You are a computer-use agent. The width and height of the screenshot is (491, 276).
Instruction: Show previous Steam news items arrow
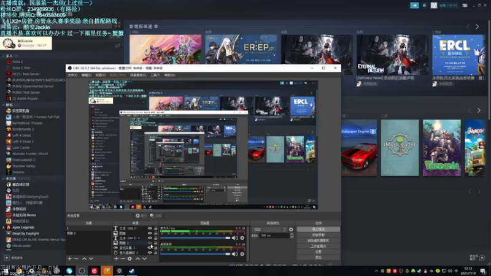[468, 27]
